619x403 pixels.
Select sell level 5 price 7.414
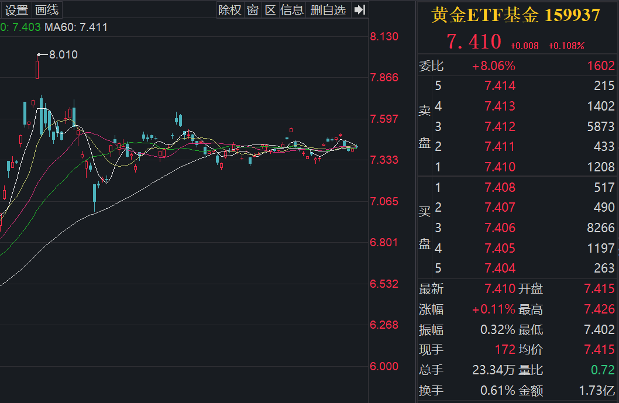(500, 86)
